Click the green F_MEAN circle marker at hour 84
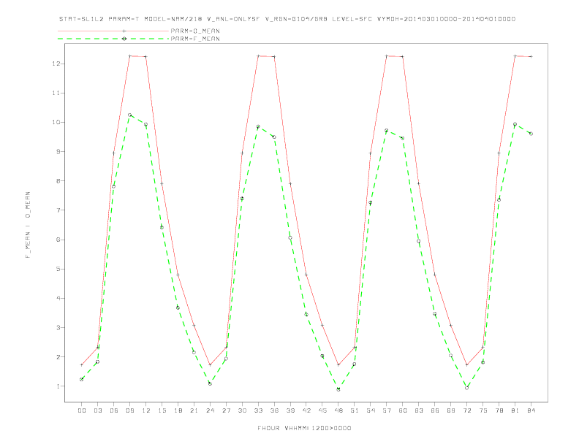The image size is (579, 447). 531,134
